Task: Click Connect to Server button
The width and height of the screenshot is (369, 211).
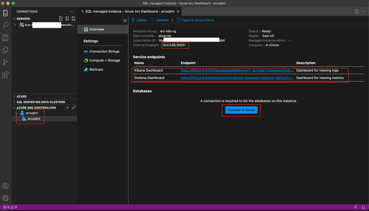Action: click(x=241, y=110)
